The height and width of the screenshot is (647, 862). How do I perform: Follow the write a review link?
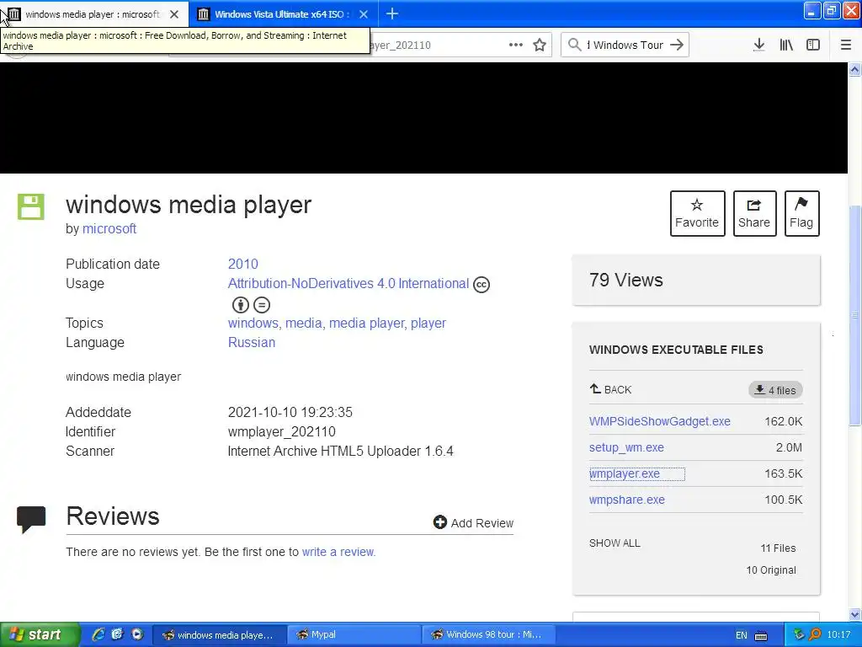pos(338,552)
